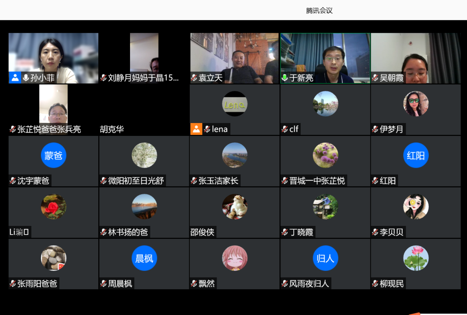Click the muted mic icon beside 张芷悦爸爸张兵亮

coord(13,129)
